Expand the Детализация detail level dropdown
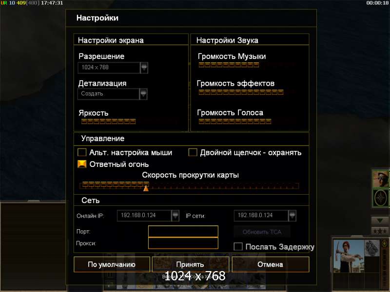390x292 pixels. (143, 94)
